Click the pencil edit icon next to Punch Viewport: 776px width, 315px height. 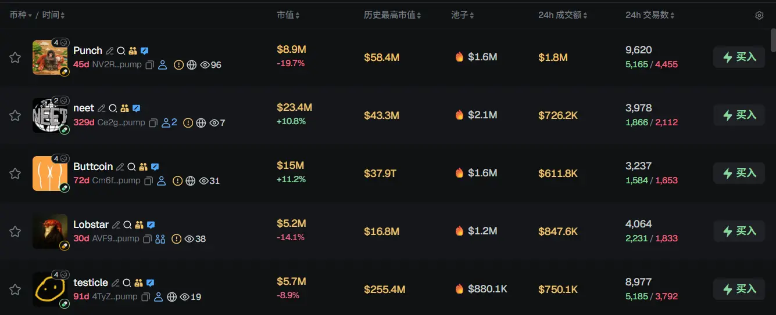click(x=109, y=51)
